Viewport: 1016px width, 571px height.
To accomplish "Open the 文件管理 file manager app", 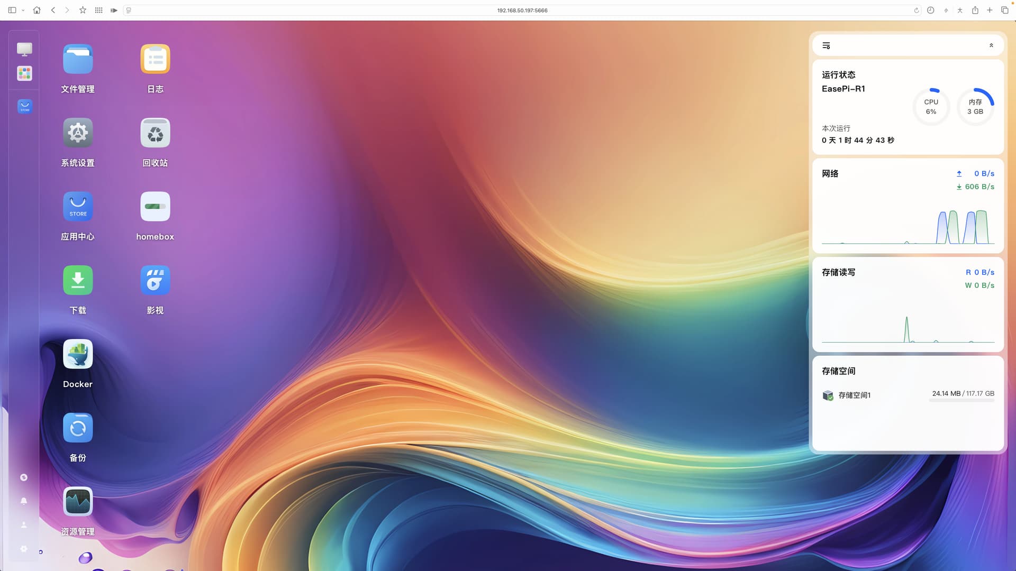I will (78, 59).
